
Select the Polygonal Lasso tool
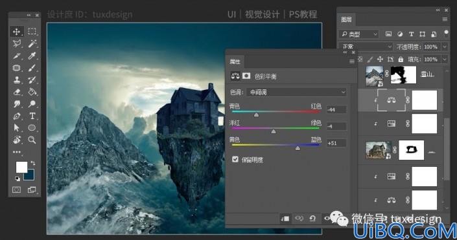pos(17,43)
